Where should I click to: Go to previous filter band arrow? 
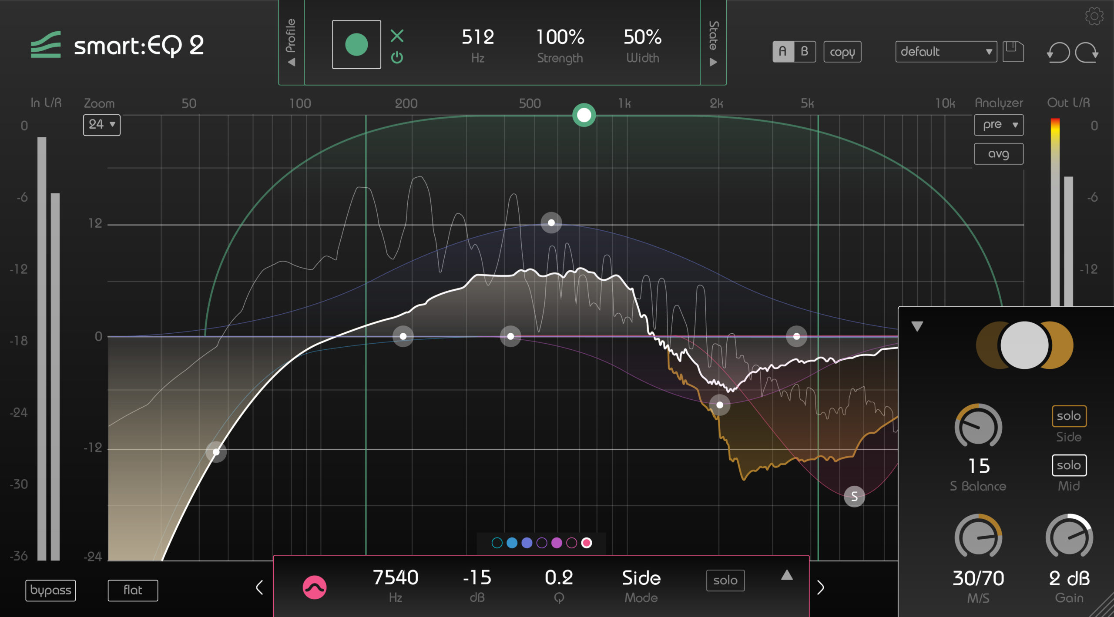point(259,587)
